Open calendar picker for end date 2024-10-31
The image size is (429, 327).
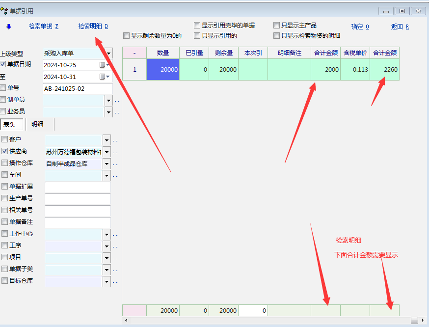pos(104,77)
